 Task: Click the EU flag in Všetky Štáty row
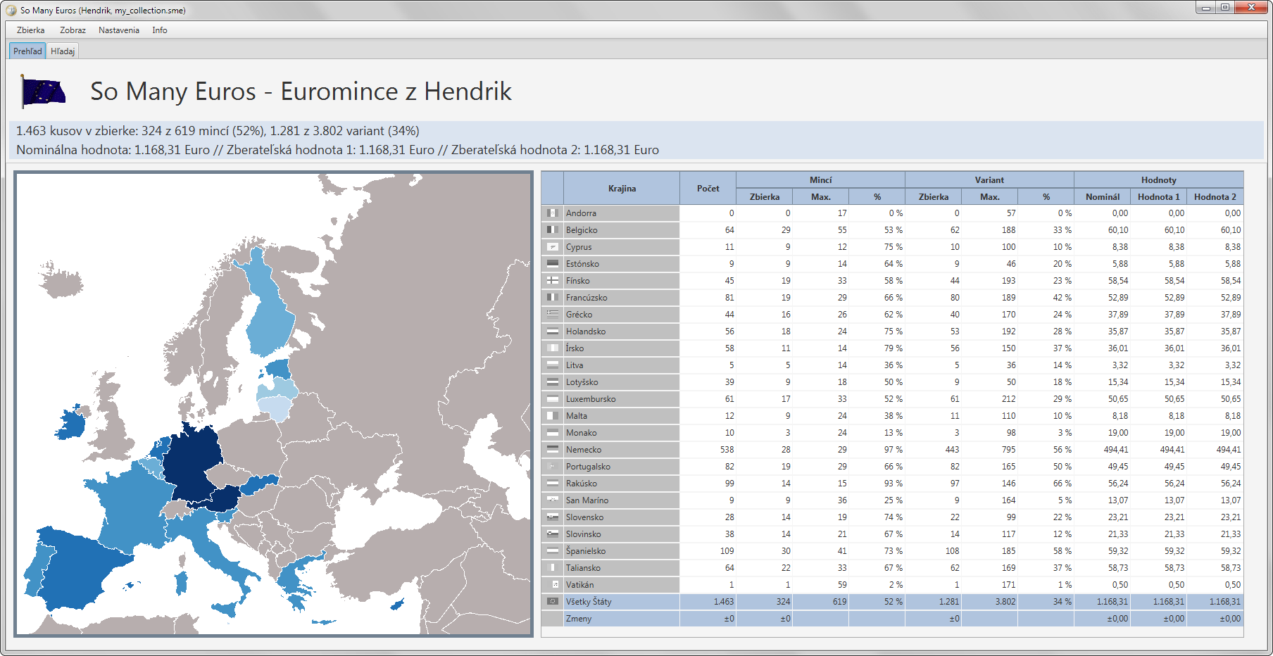(553, 602)
